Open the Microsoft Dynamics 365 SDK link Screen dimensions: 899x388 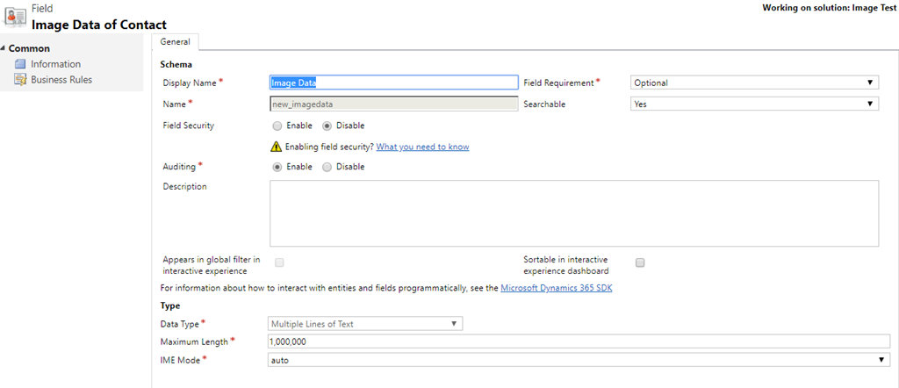tap(556, 288)
